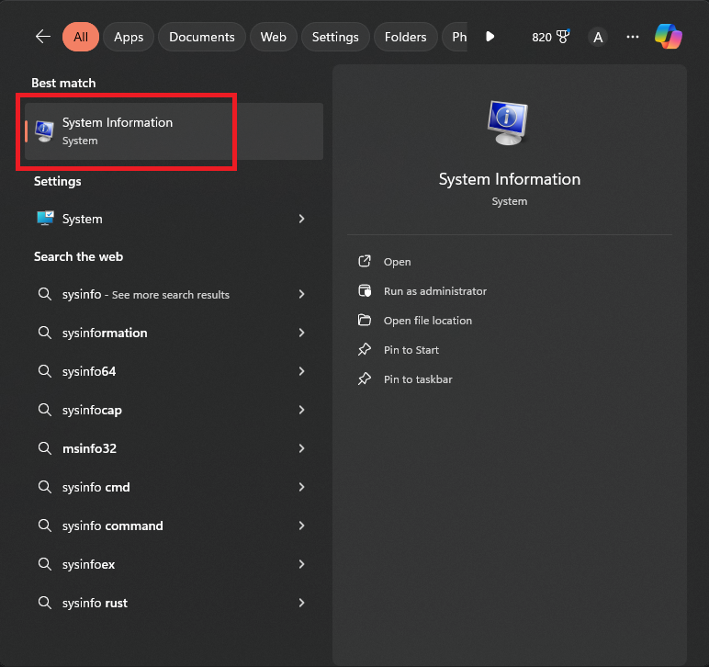The width and height of the screenshot is (709, 667).
Task: Choose Run as administrator
Action: tap(434, 291)
